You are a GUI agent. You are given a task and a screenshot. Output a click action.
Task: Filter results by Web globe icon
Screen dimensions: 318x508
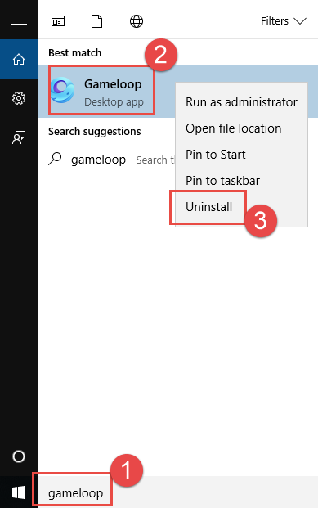(137, 21)
